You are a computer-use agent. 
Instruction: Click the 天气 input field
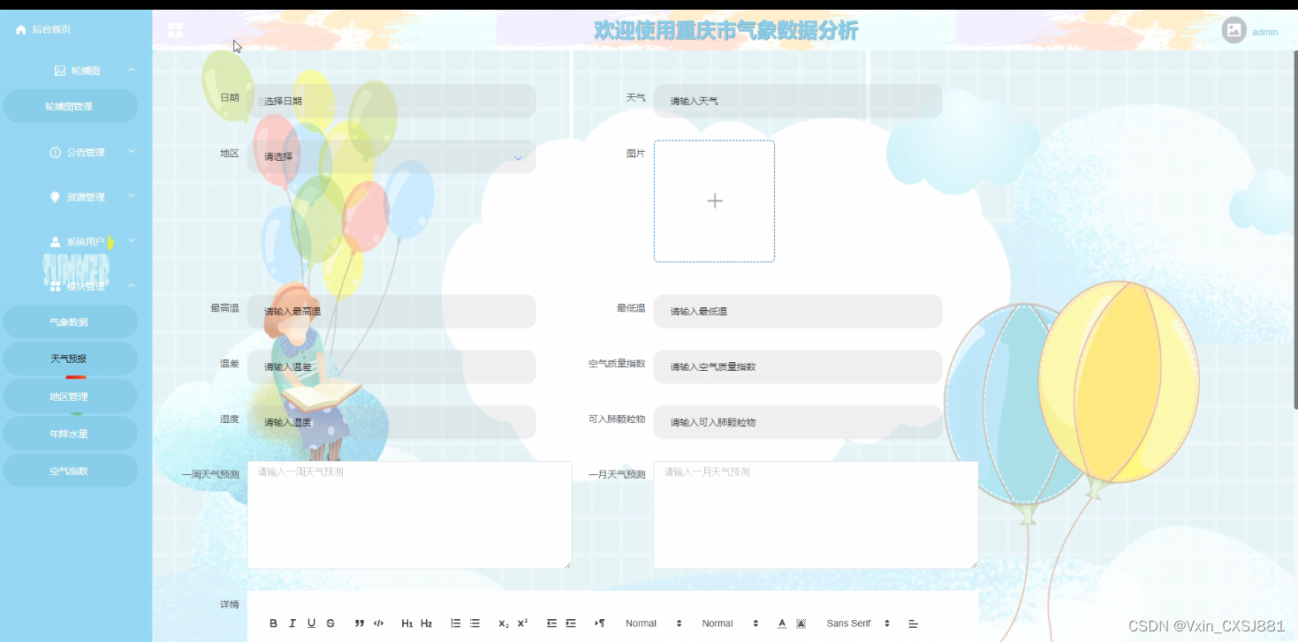pyautogui.click(x=798, y=101)
